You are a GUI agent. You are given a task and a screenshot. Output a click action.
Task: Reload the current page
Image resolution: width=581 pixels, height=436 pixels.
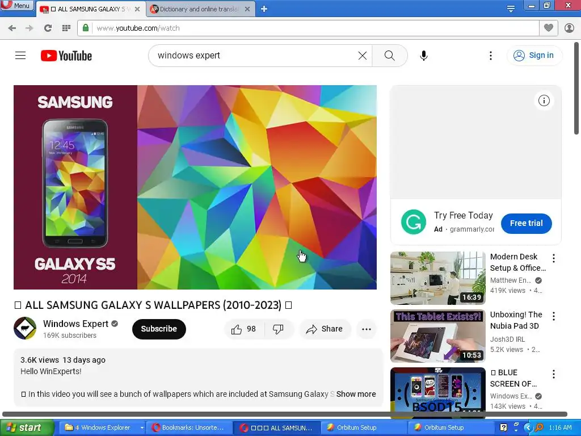coord(48,28)
